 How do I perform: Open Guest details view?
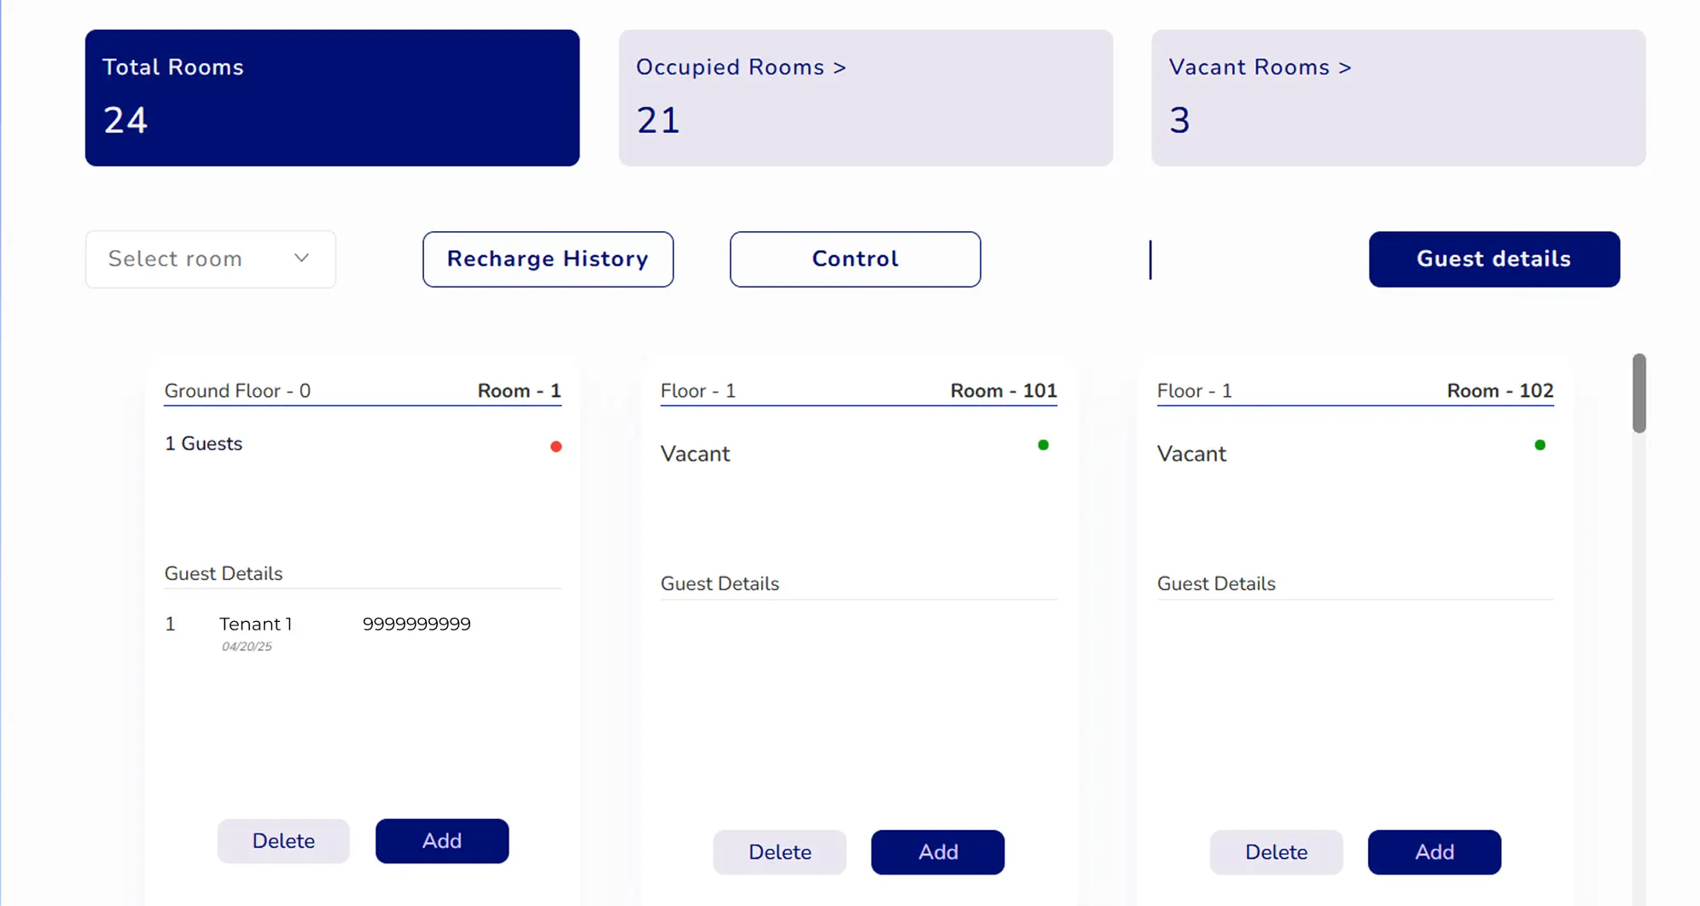[1493, 259]
